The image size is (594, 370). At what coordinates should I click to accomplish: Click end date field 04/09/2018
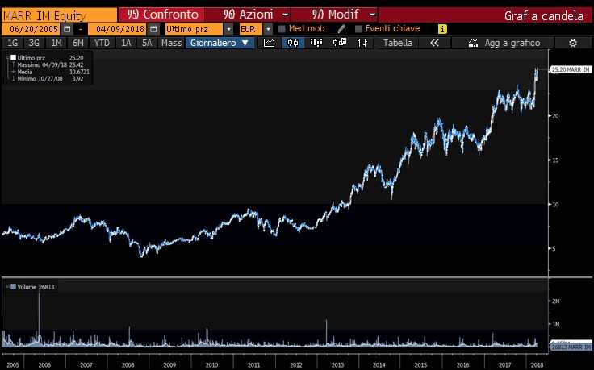[118, 29]
